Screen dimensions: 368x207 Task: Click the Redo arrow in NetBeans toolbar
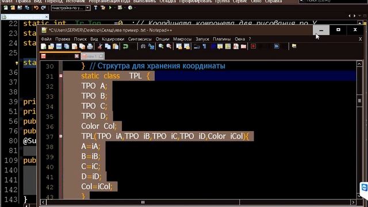pos(44,7)
